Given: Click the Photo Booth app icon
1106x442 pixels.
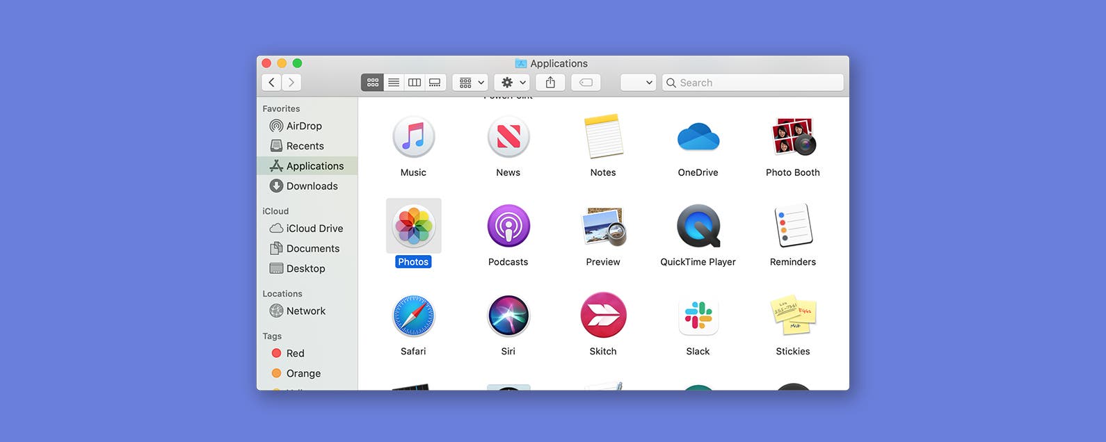Looking at the screenshot, I should 793,137.
